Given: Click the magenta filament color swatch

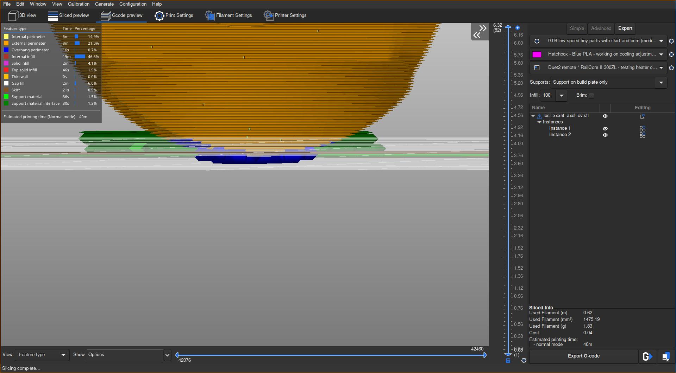Looking at the screenshot, I should [x=537, y=54].
